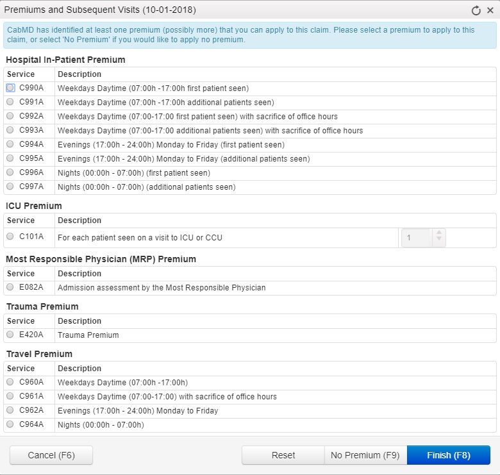Select the C101A ICU premium radio button
This screenshot has height=475, width=500.
click(10, 237)
